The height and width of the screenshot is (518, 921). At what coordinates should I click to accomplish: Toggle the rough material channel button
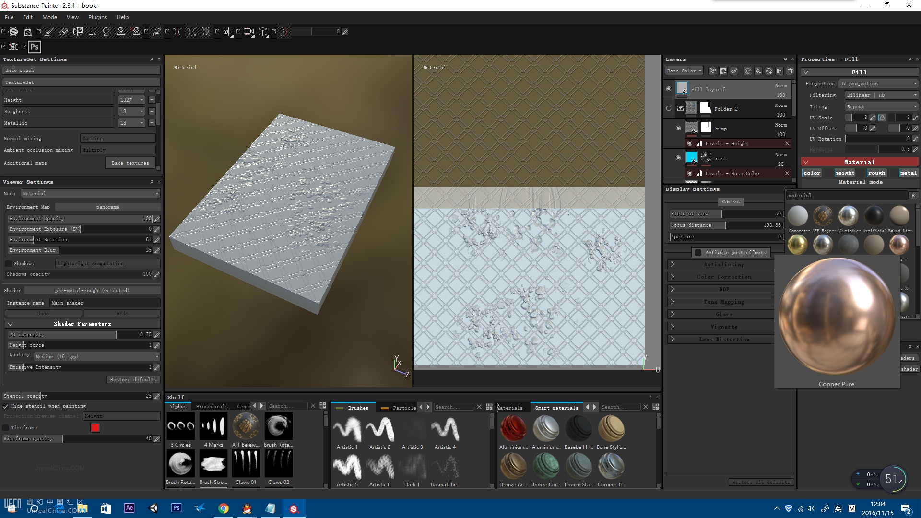[876, 173]
